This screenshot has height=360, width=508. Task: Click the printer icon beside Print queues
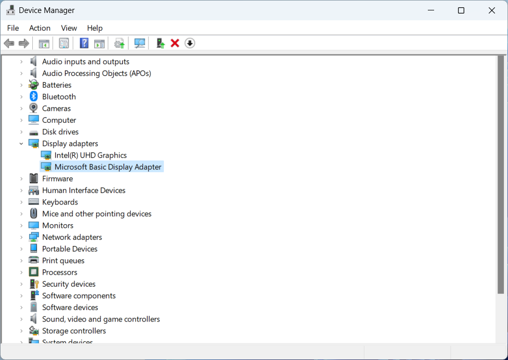click(34, 260)
